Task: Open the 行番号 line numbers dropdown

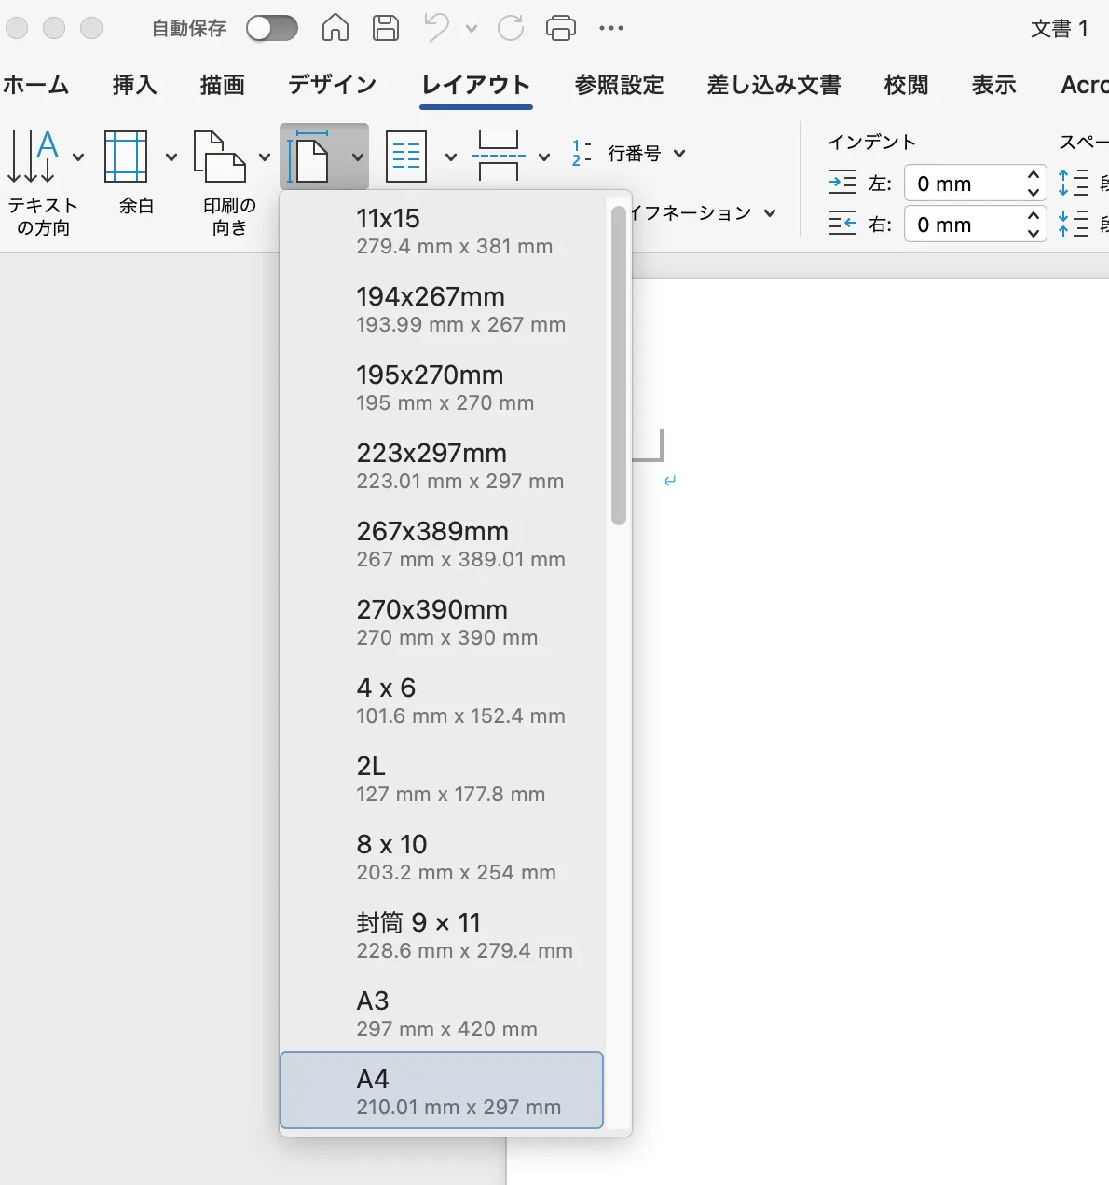Action: click(679, 154)
